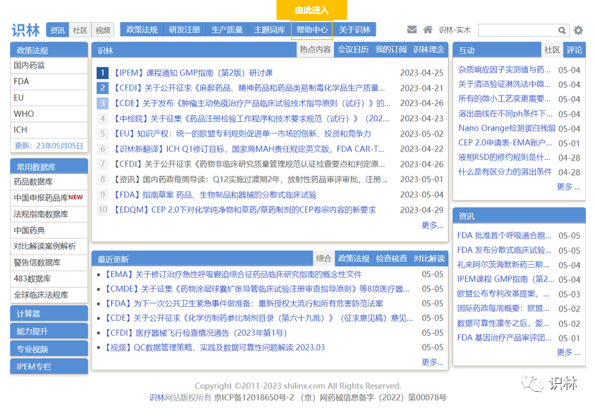Open Nano Orange检测蛋白残留 discussion
596x409 pixels.
tap(507, 128)
